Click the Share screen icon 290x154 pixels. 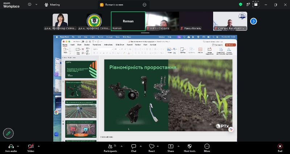[x=170, y=146]
